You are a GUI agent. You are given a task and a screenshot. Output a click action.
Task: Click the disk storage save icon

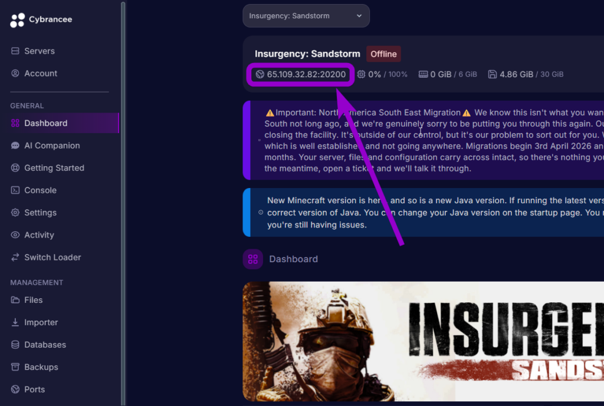pyautogui.click(x=493, y=74)
